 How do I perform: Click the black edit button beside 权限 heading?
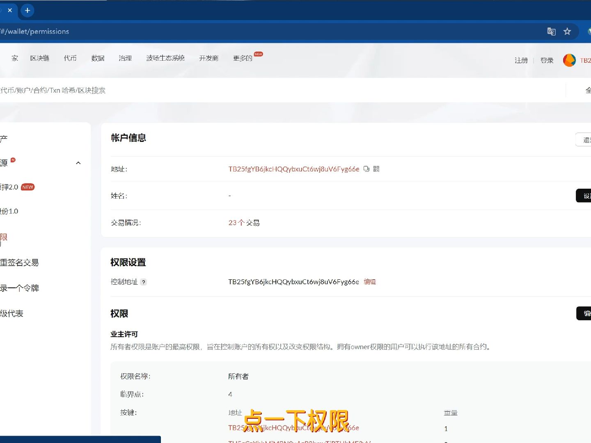coord(584,313)
